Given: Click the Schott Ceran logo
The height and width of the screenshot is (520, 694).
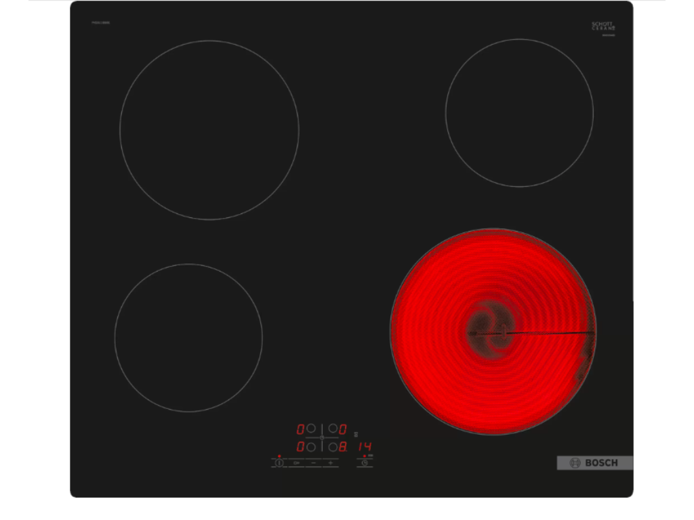Looking at the screenshot, I should pos(603,26).
